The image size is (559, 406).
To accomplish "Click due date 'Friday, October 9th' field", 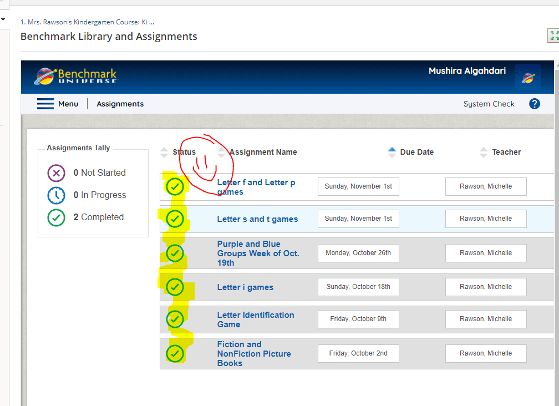I will tap(358, 319).
